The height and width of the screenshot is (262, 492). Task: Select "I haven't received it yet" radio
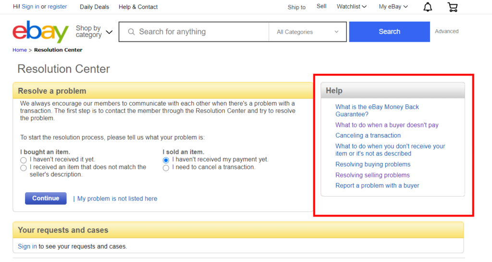pos(23,160)
